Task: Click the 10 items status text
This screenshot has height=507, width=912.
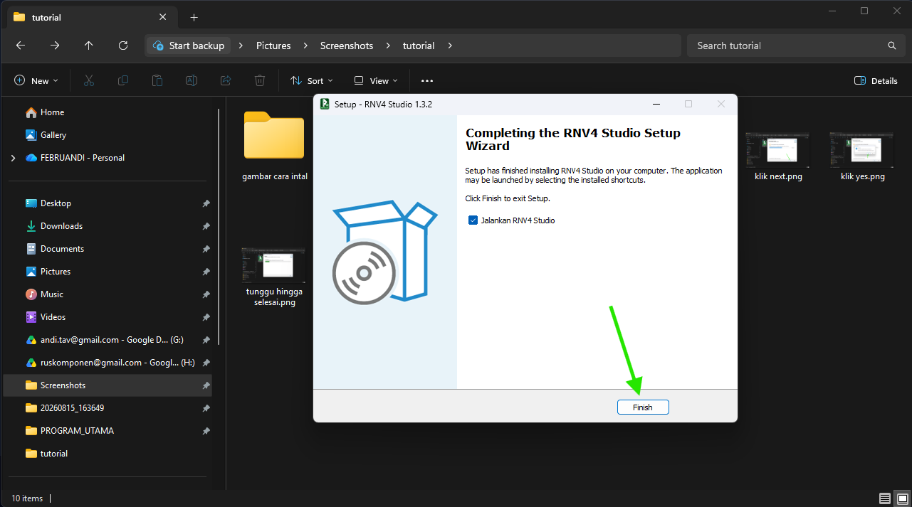Action: tap(27, 498)
